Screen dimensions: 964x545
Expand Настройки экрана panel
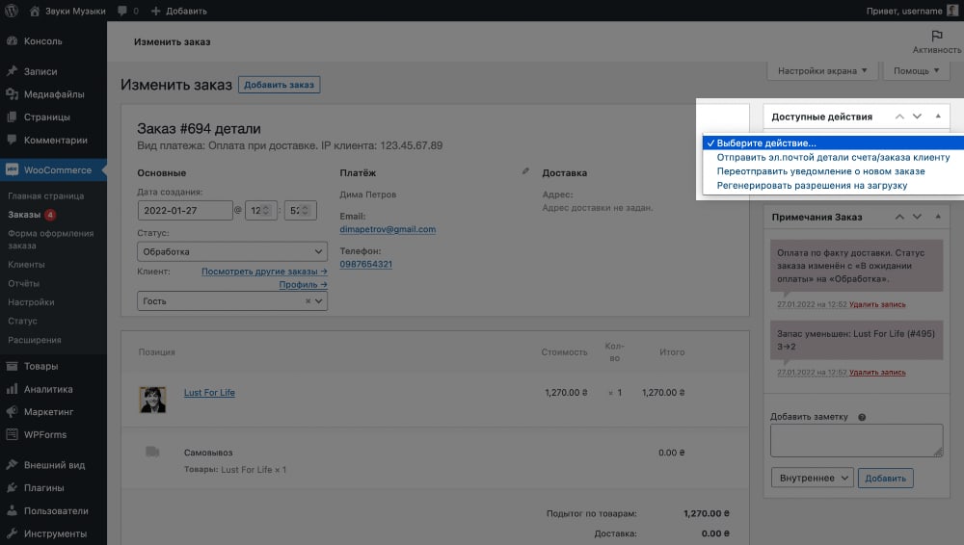[x=822, y=70]
